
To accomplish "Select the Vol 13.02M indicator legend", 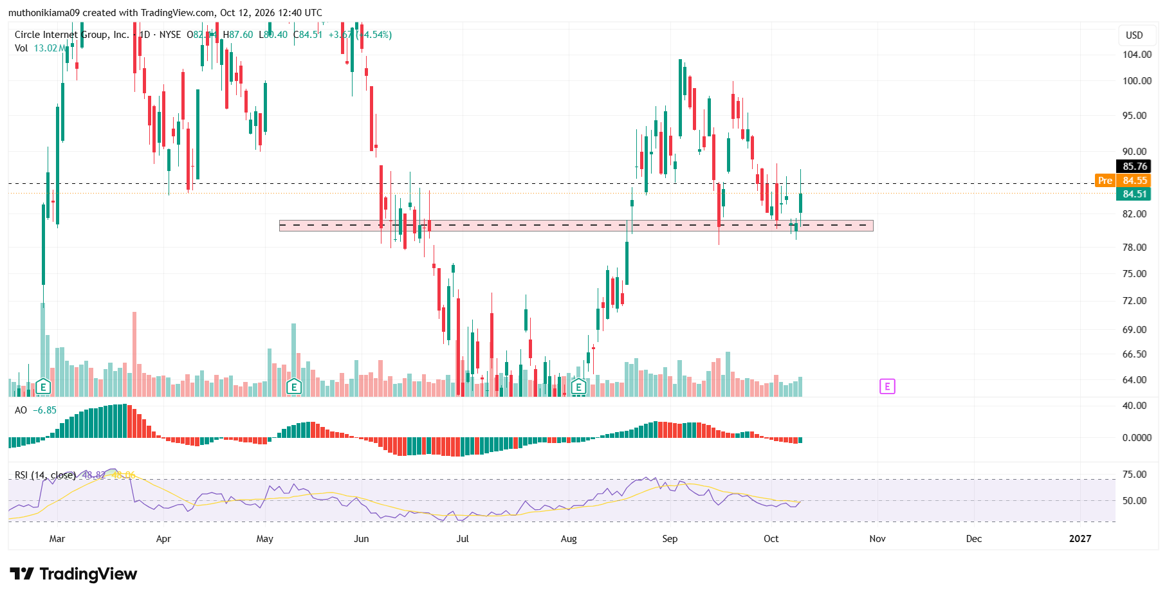I will [40, 48].
